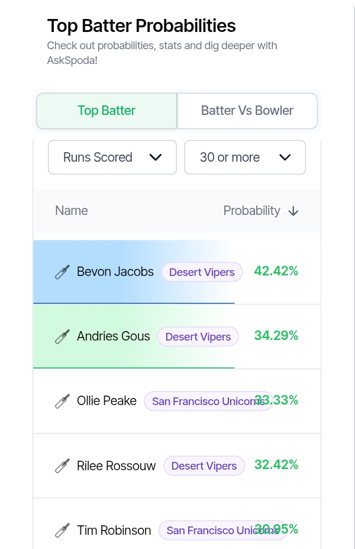355x549 pixels.
Task: Click Desert Vipers badge for Andries Gous
Action: click(x=198, y=336)
